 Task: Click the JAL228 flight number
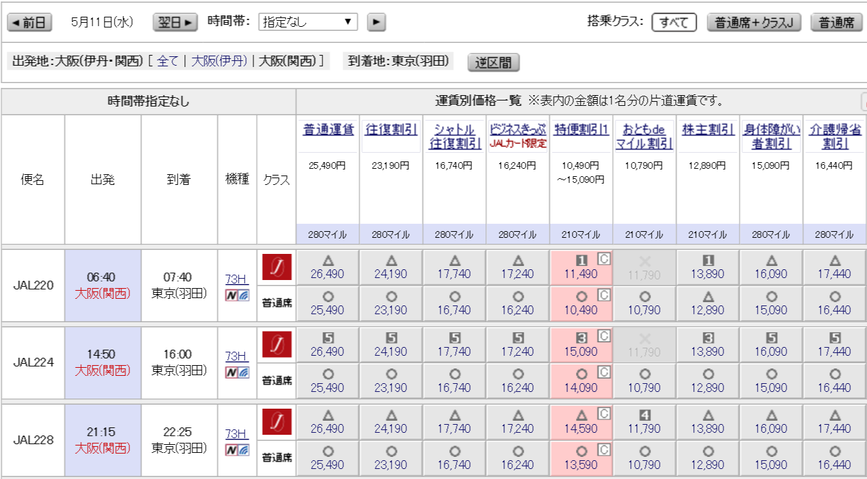(x=33, y=439)
